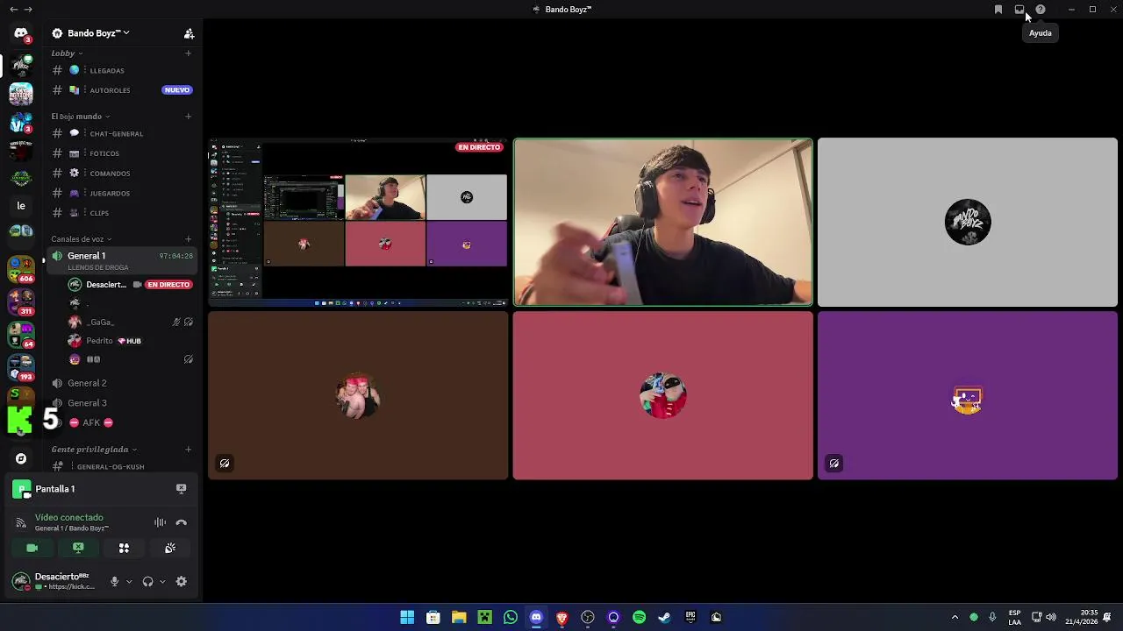Open the server folder with 64 badge

(x=21, y=335)
